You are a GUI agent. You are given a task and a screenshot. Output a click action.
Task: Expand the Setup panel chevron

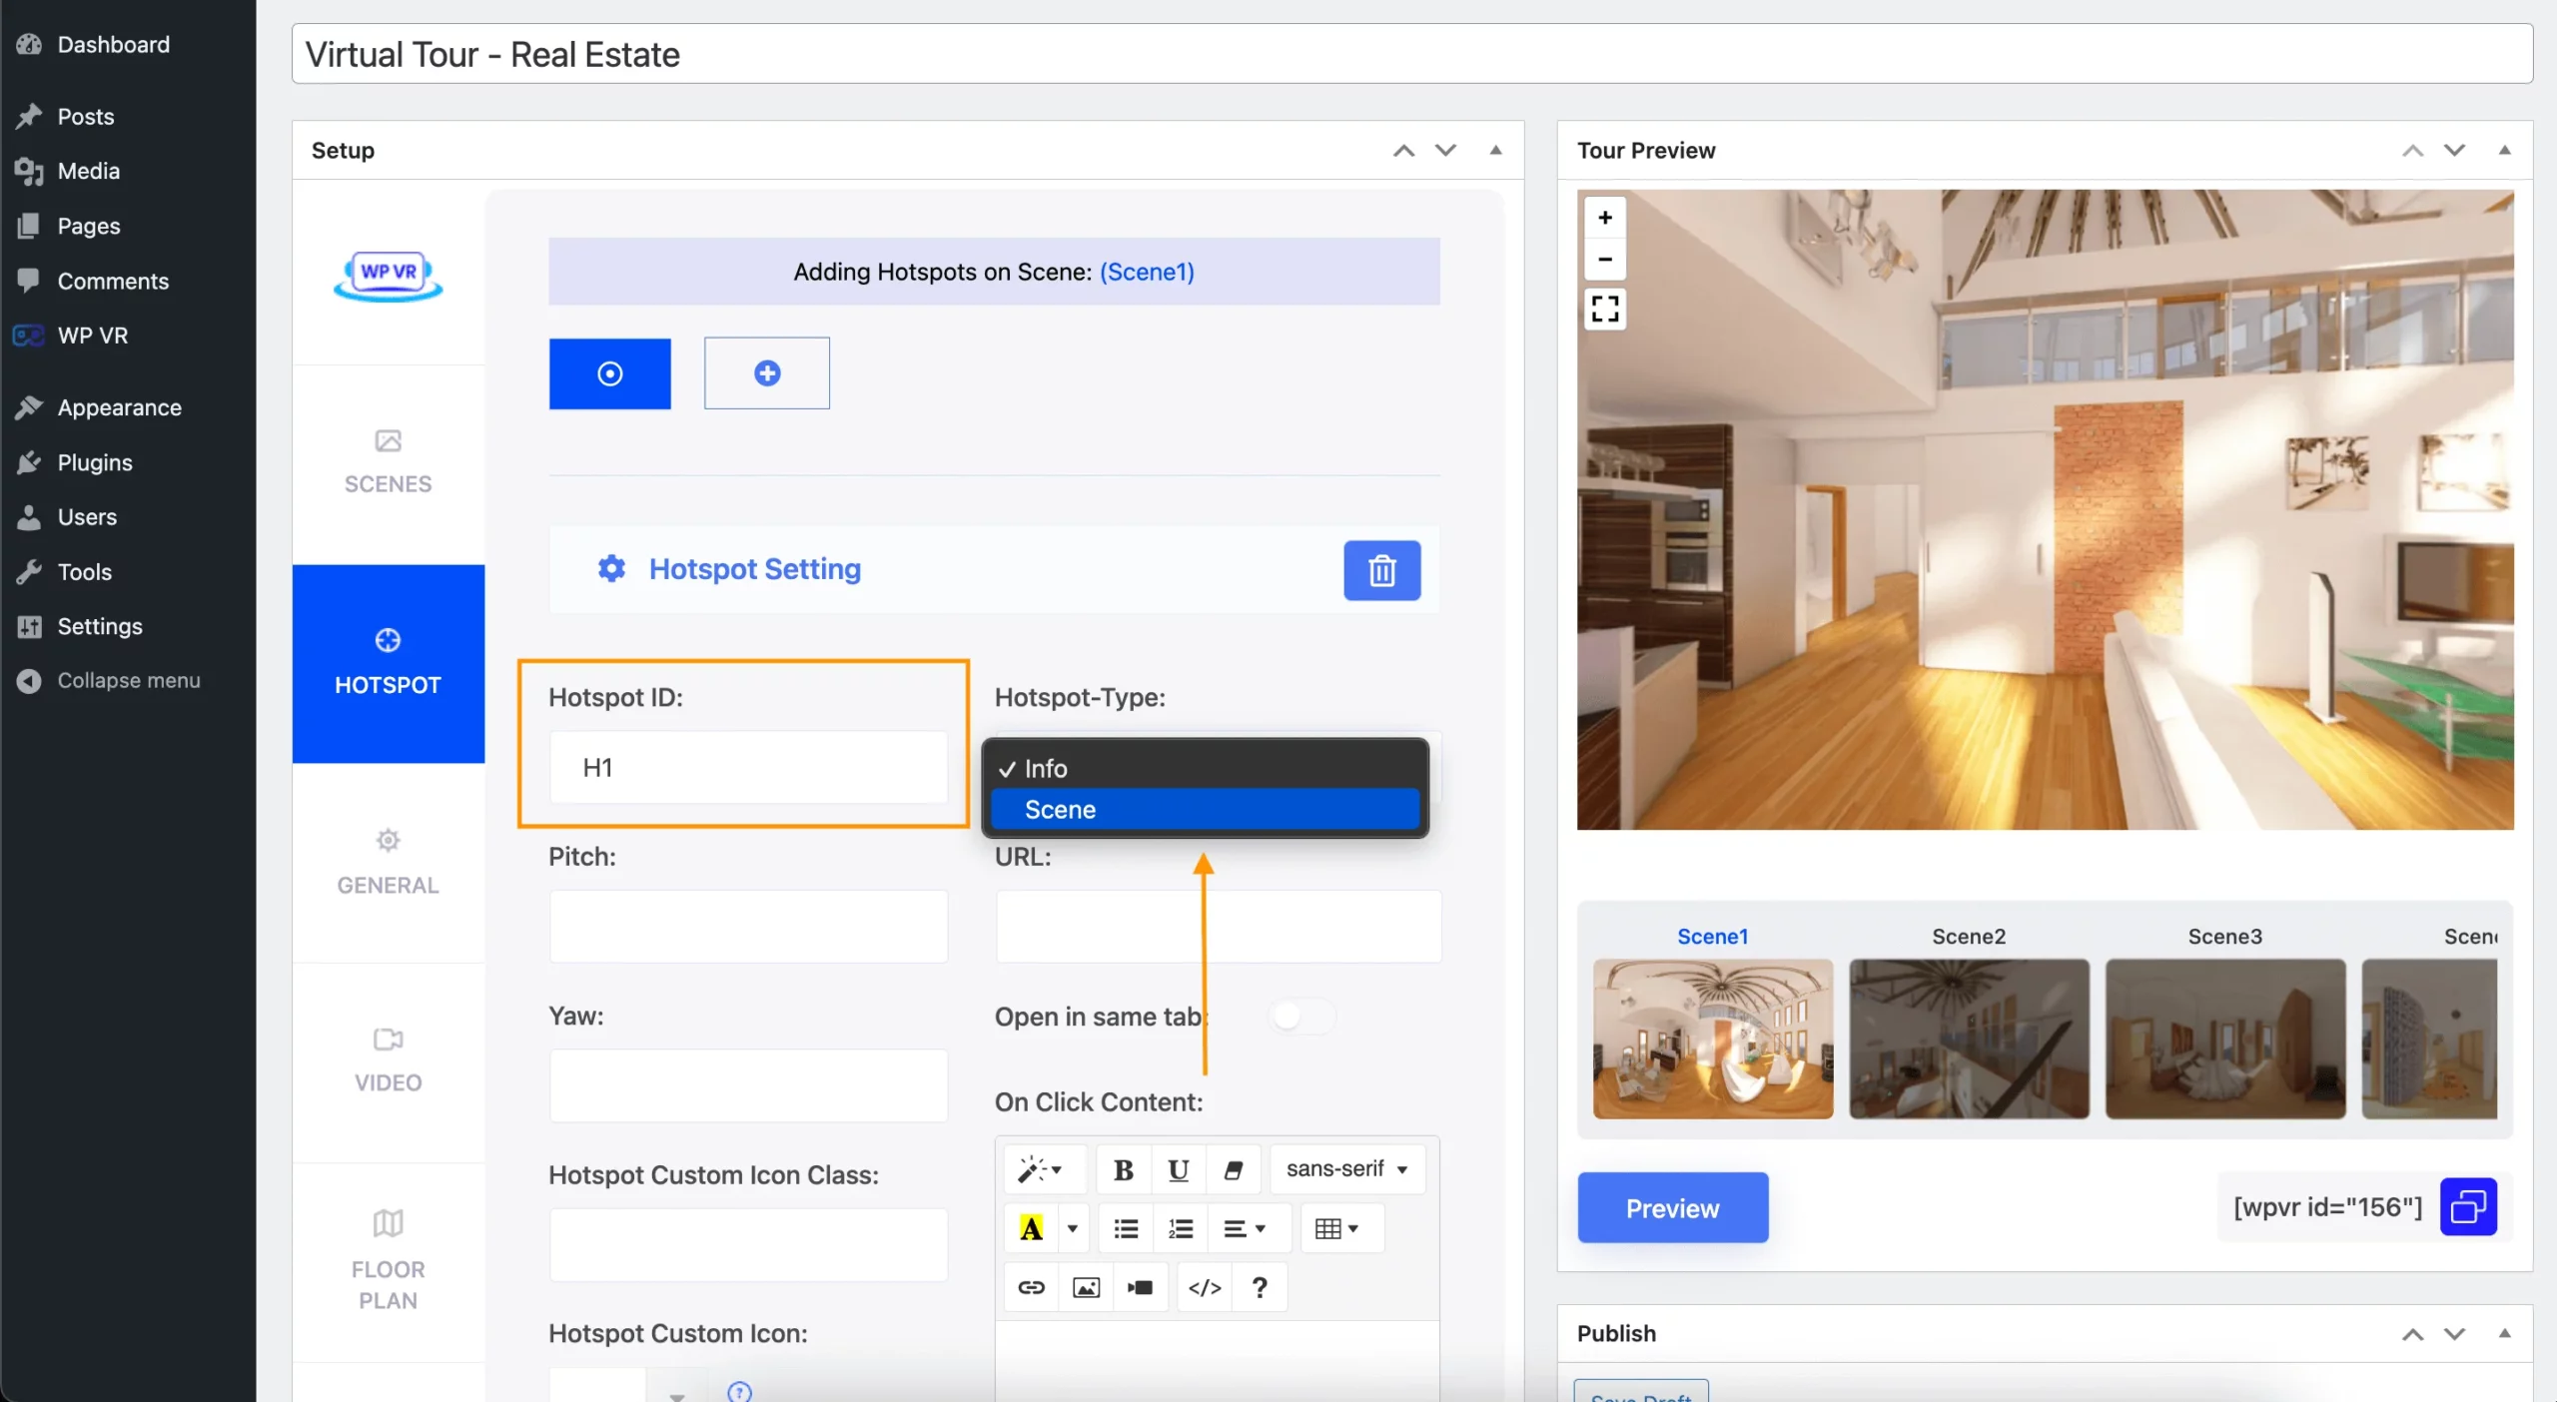[x=1495, y=150]
